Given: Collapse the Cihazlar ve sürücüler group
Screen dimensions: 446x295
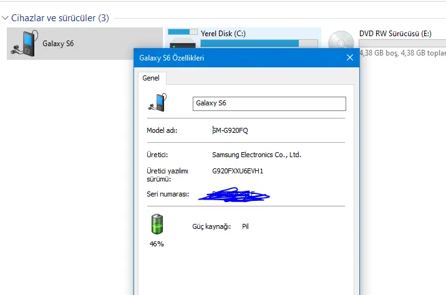Looking at the screenshot, I should (5, 18).
